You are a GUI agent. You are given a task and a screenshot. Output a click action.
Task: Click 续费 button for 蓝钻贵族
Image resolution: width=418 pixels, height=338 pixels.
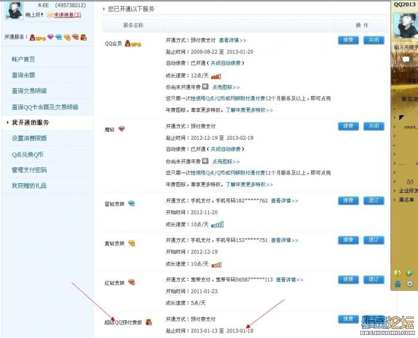click(x=348, y=201)
